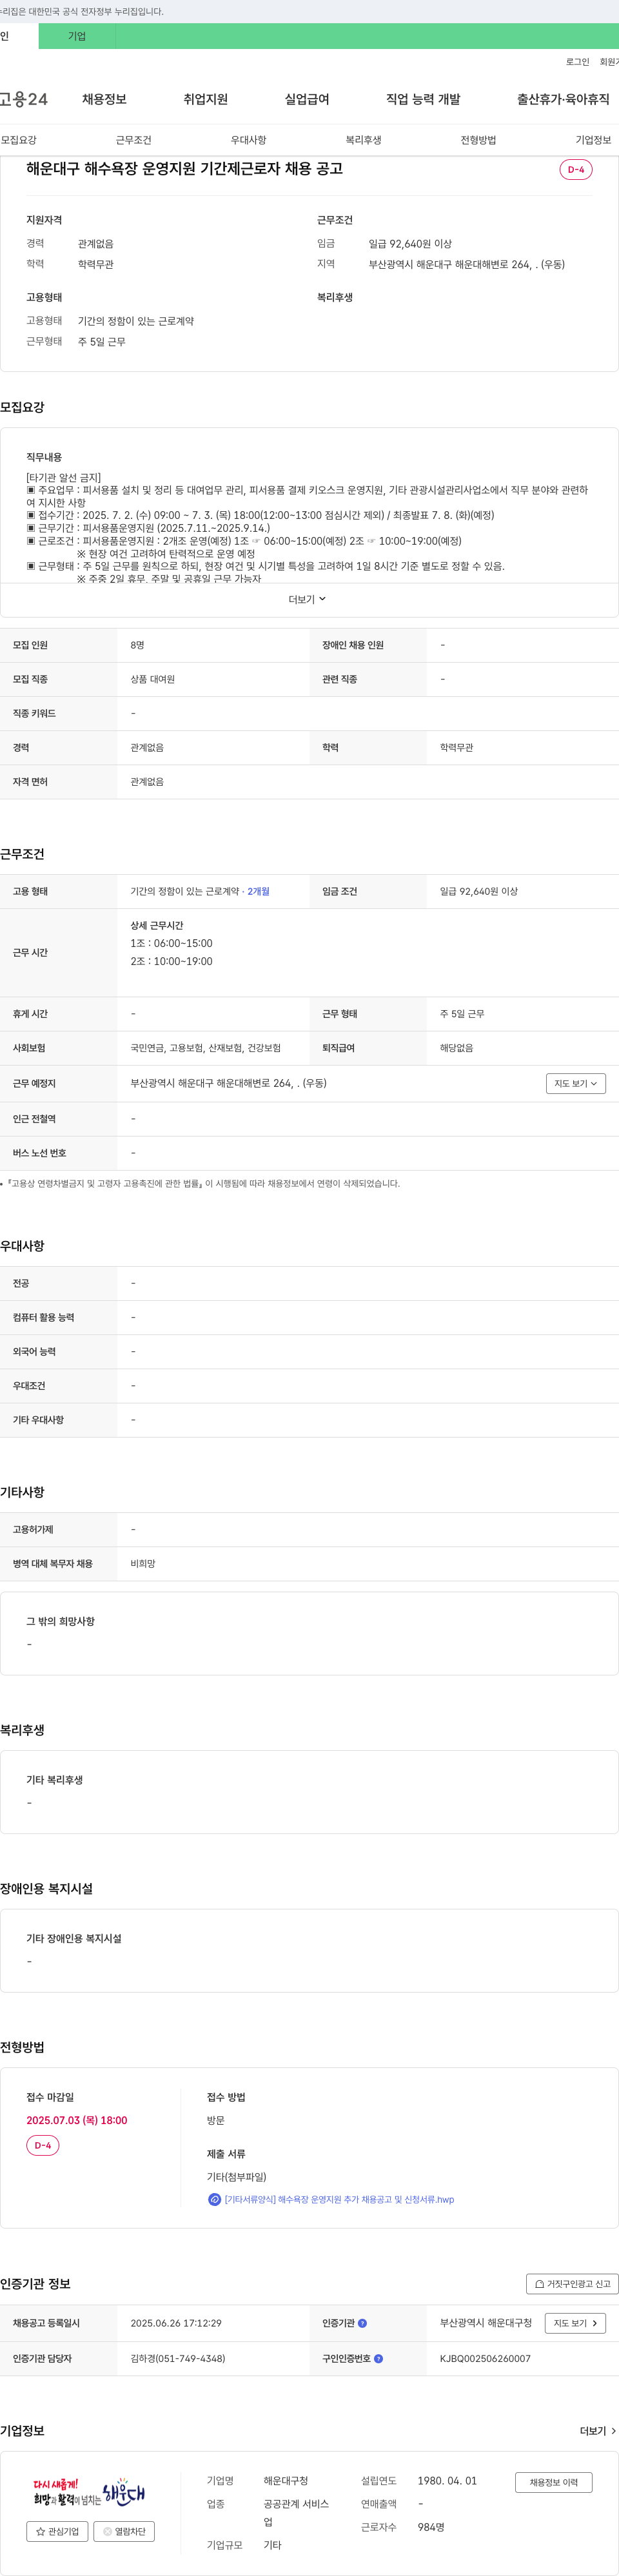Click the 1조 : 06:00~15:00 shift text
Image resolution: width=619 pixels, height=2576 pixels.
[171, 943]
